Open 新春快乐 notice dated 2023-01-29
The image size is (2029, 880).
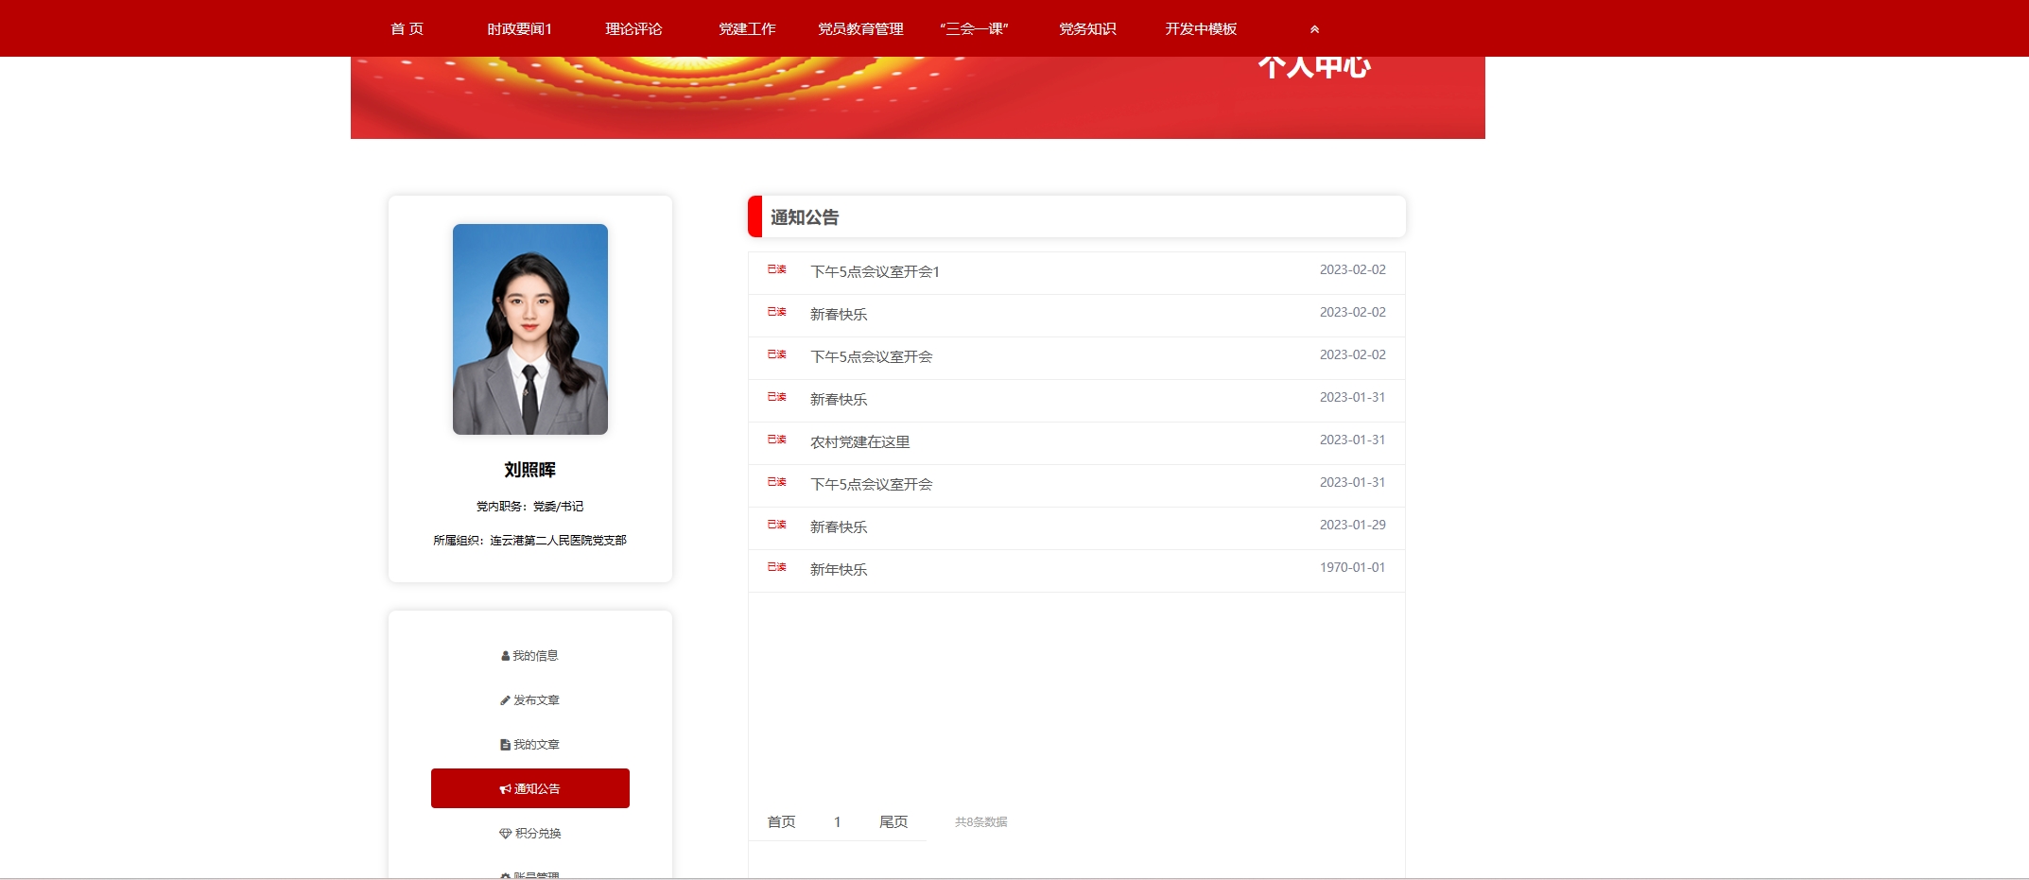tap(839, 527)
